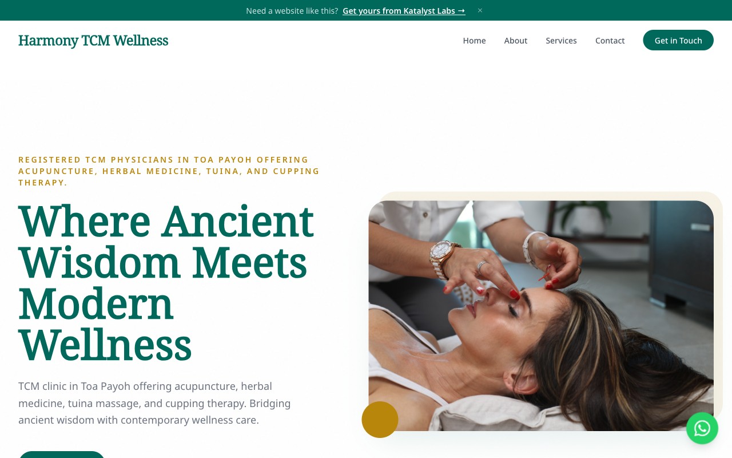
Task: Dismiss the top promo banner
Action: [480, 10]
